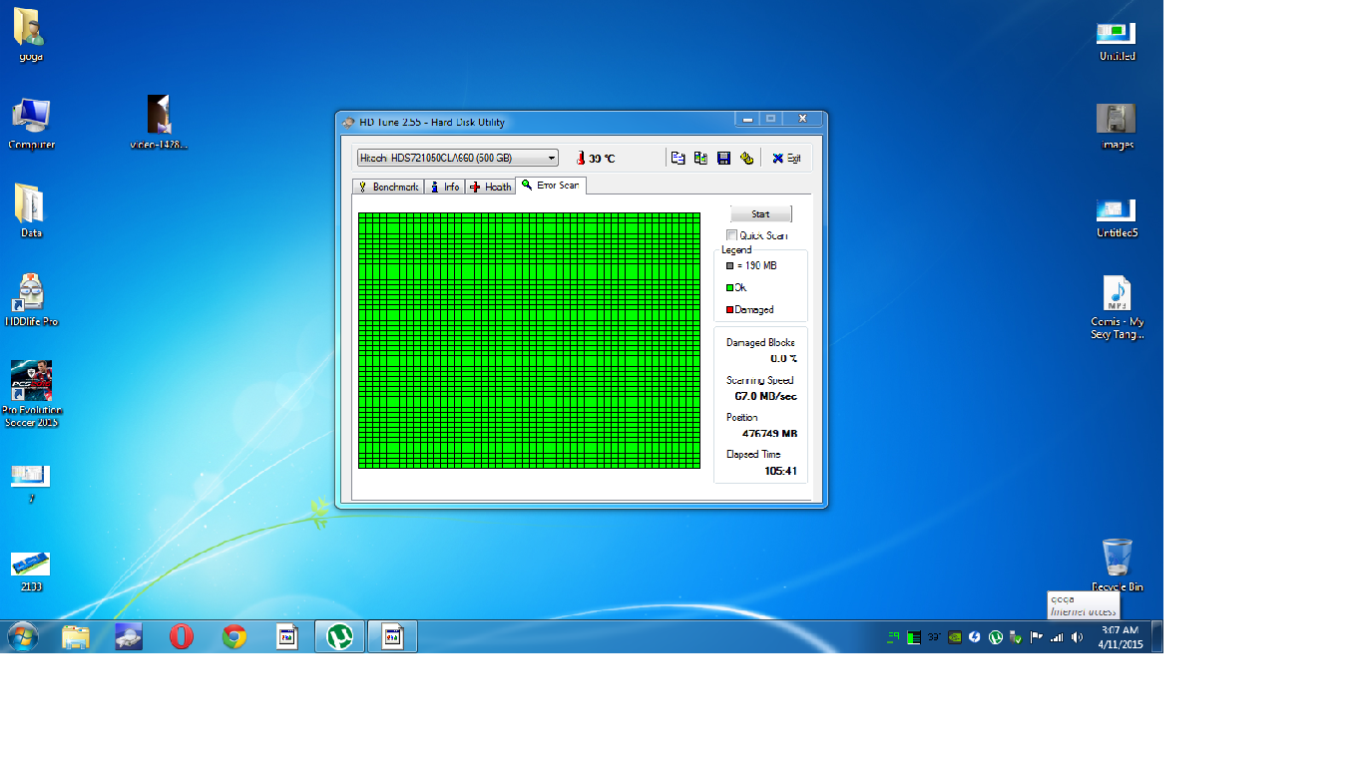Open Google Chrome from the taskbar
1363x766 pixels.
(234, 636)
